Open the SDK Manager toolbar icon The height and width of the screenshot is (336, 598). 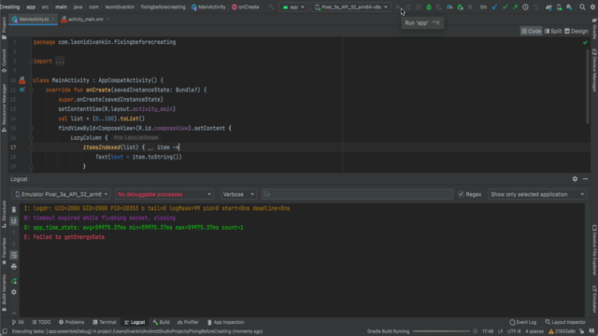pos(569,7)
